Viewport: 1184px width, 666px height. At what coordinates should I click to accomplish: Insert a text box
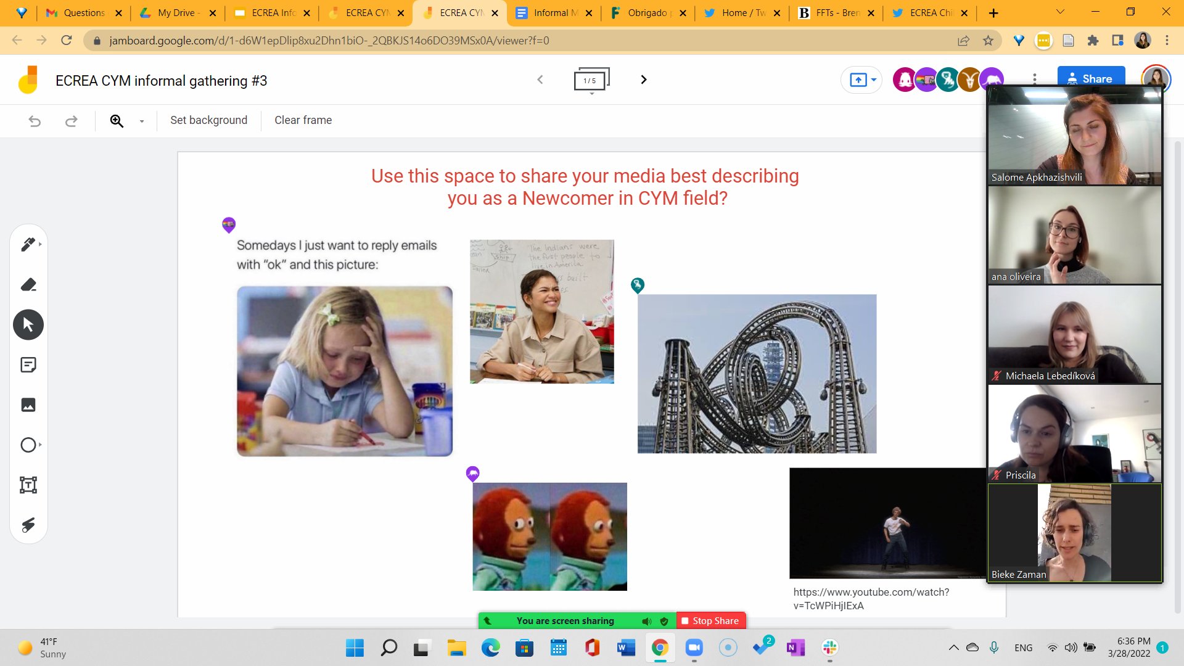[x=28, y=485]
